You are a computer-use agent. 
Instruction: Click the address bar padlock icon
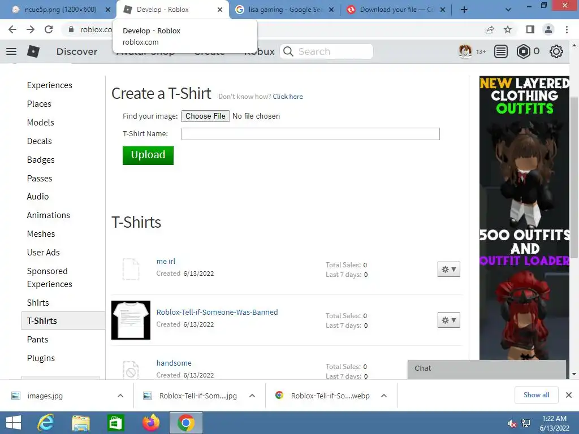click(x=71, y=29)
